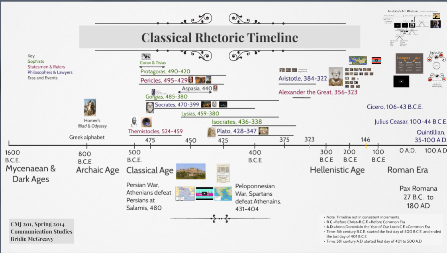Click the 323 timeline marker
The image size is (447, 253).
[x=310, y=139]
